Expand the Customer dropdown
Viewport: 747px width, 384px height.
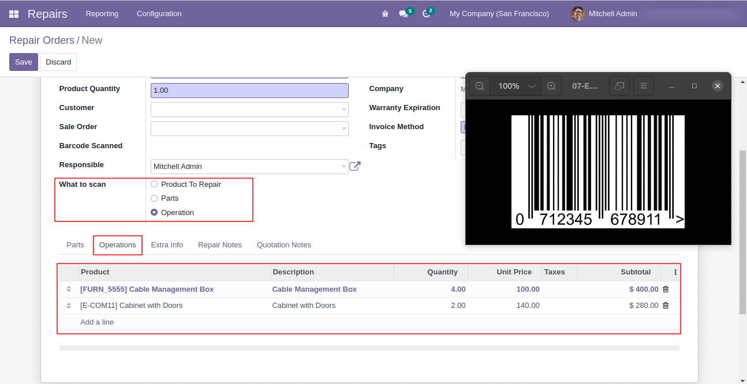[344, 110]
